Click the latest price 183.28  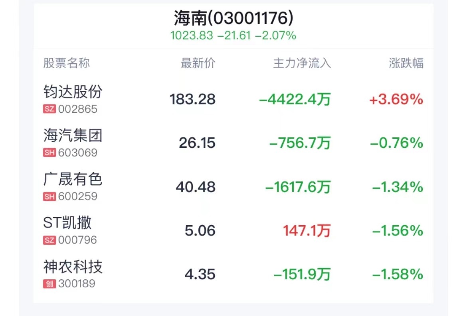(x=192, y=99)
